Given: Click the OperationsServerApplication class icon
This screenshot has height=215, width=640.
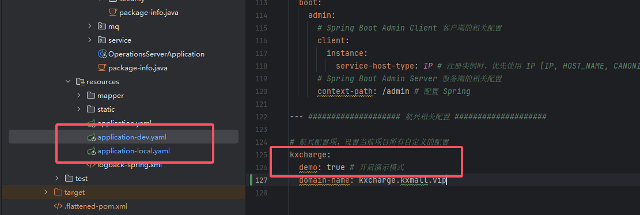Looking at the screenshot, I should tap(102, 54).
